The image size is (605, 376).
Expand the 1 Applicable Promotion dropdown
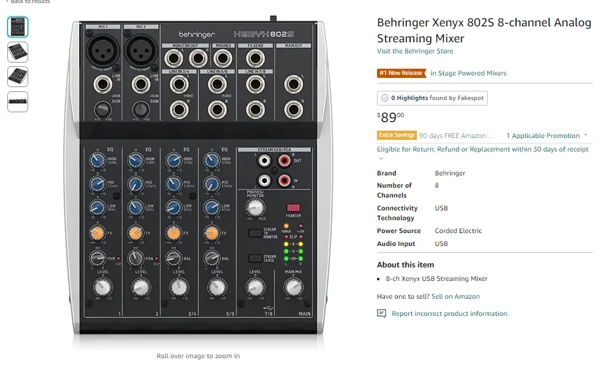click(x=547, y=136)
